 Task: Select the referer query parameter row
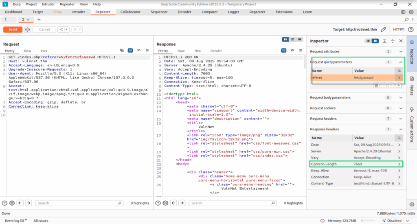click(356, 78)
